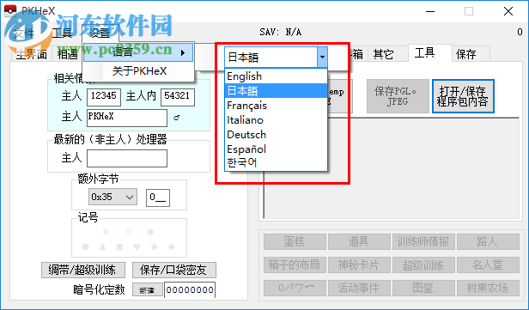Focus the empty latest handler name field
The image size is (529, 310).
(x=127, y=159)
